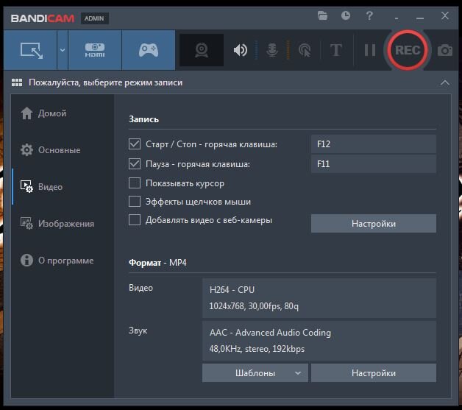Open the output folder icon
Image resolution: width=462 pixels, height=410 pixels.
[323, 15]
